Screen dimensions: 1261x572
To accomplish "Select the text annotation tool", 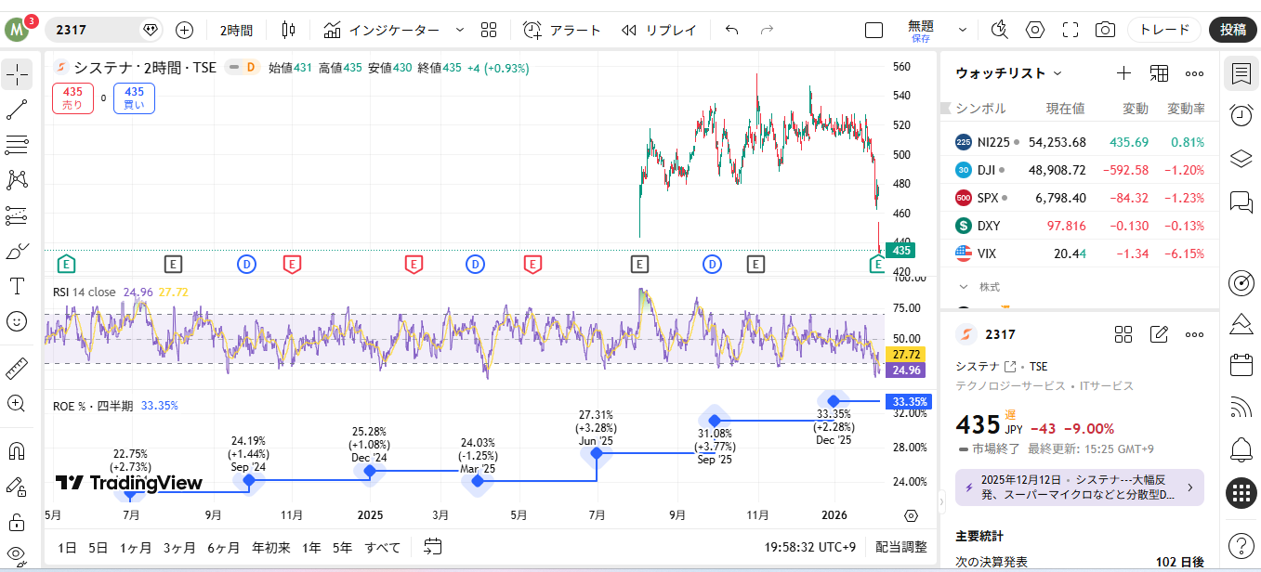I will [17, 286].
